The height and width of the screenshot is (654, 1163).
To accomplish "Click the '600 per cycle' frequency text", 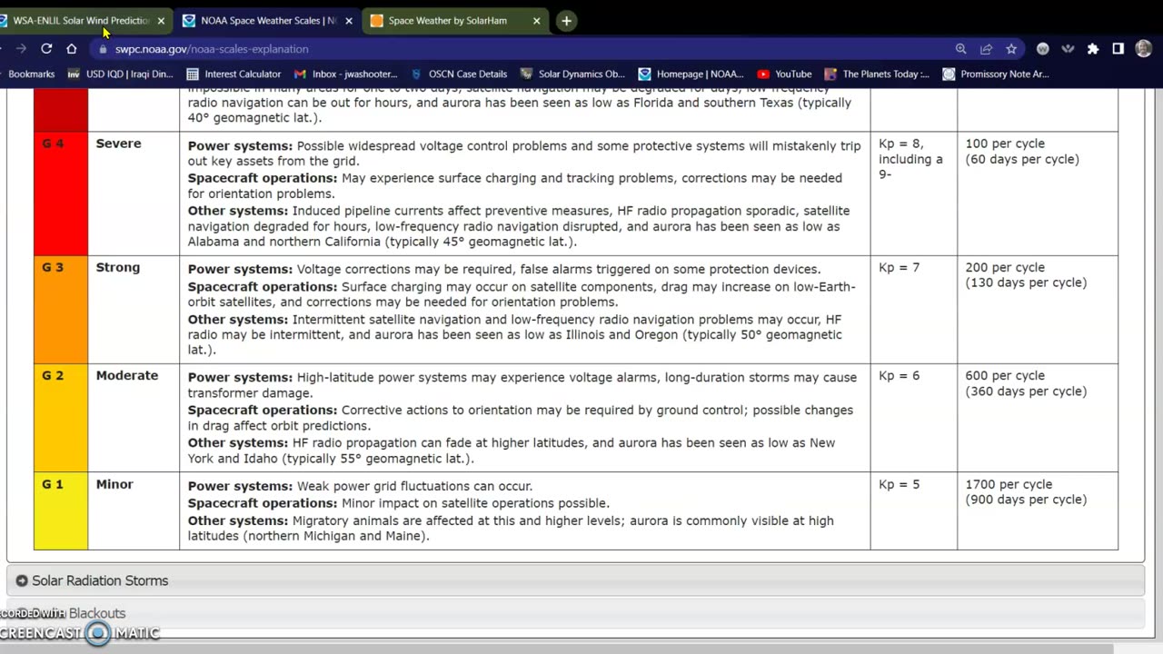I will [1005, 375].
